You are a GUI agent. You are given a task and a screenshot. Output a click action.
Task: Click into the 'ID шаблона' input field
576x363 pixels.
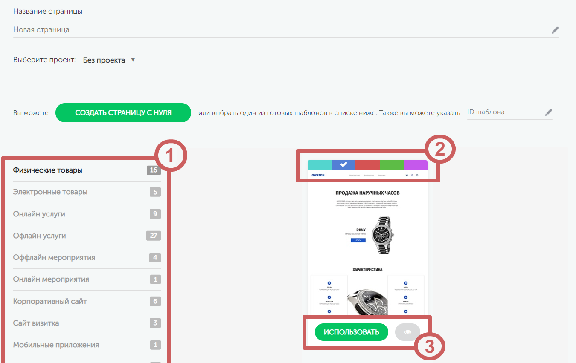coord(503,112)
